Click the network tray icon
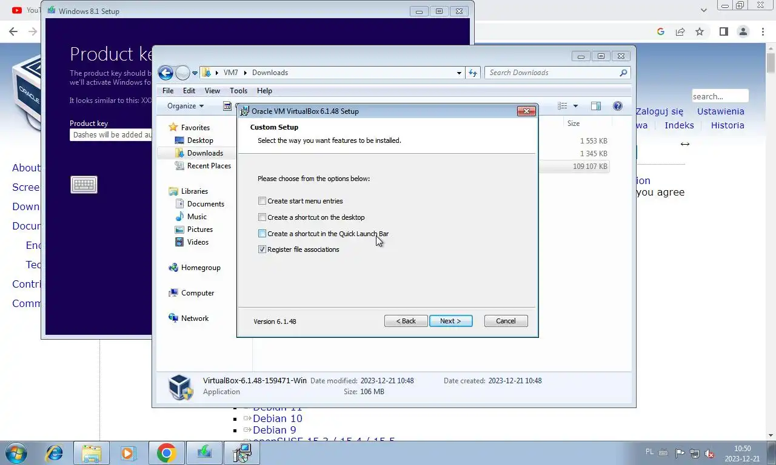Screen dimensions: 776x465 [695, 453]
